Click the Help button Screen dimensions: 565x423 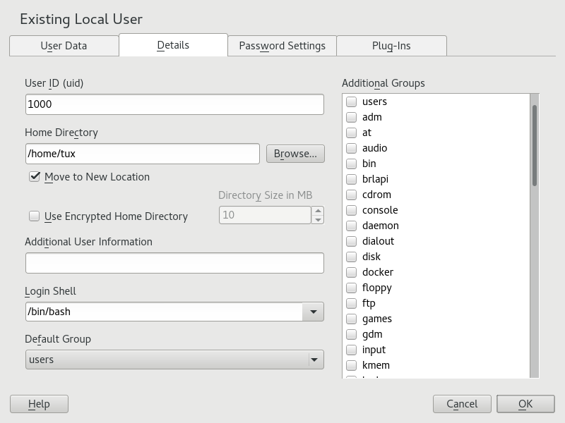[x=39, y=404]
